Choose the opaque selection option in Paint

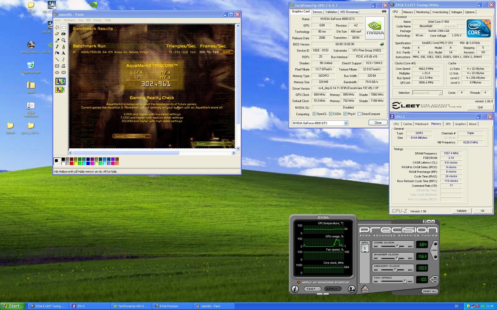[60, 82]
